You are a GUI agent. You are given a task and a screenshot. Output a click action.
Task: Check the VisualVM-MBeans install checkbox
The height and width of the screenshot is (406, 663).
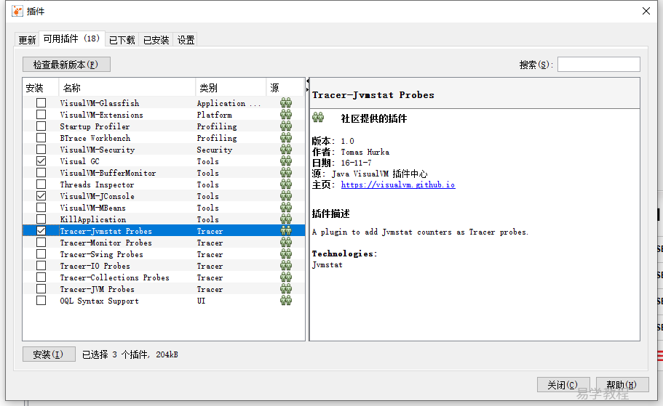(x=41, y=207)
